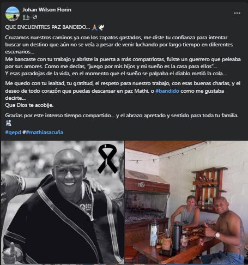Click the praying hands emoji
Screen dimensions: 248x265
95,27
